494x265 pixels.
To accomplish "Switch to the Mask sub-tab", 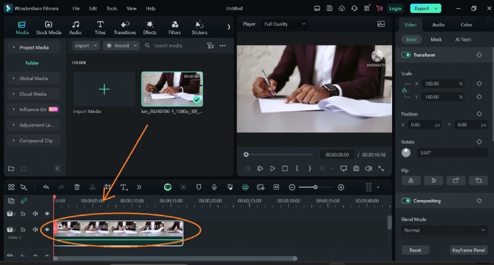I will pos(436,40).
